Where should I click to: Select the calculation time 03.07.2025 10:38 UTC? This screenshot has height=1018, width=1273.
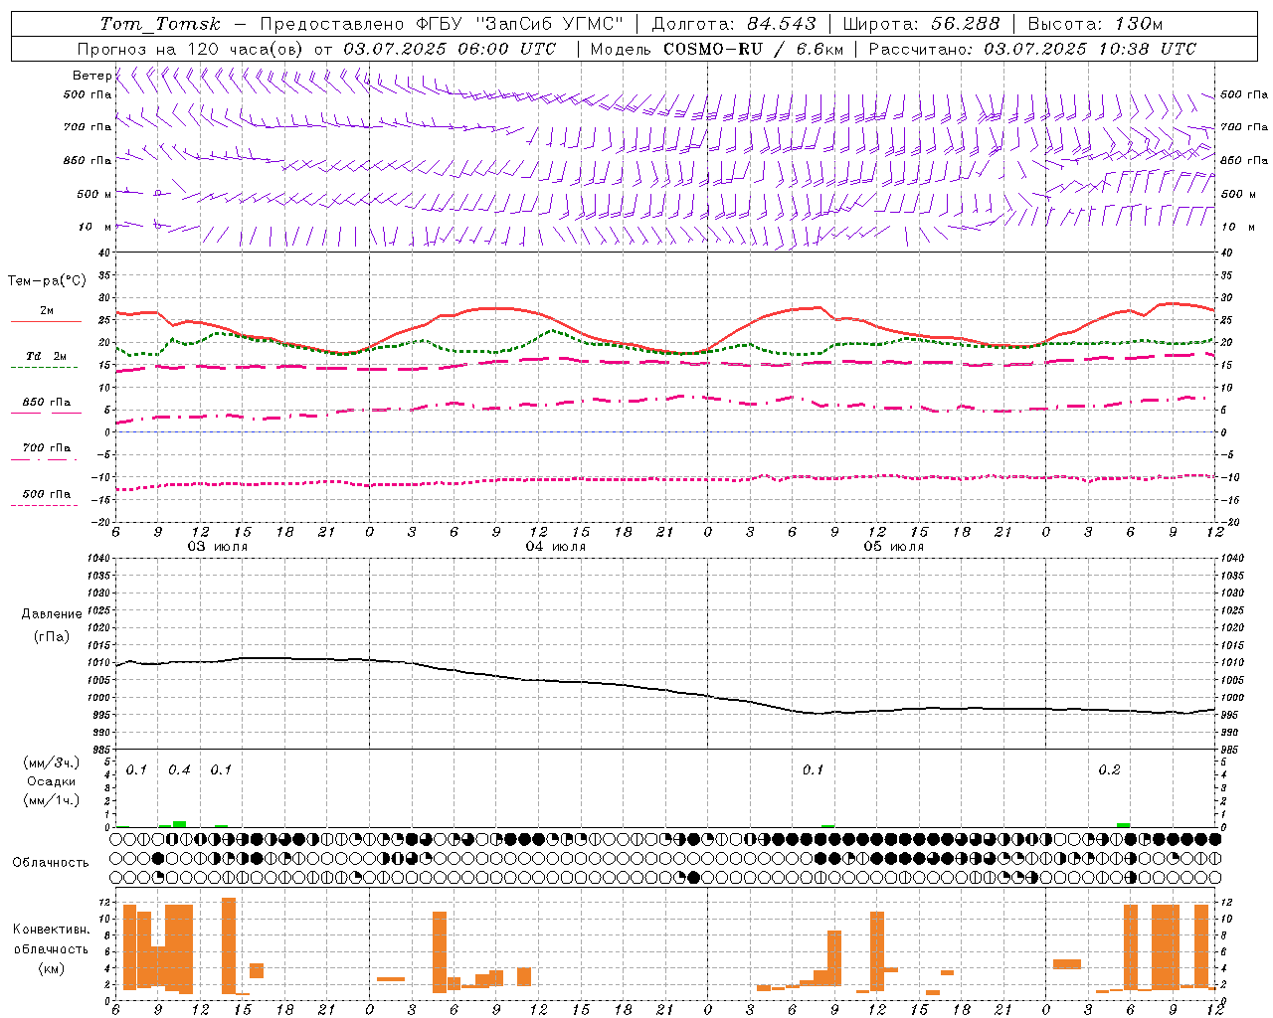pos(1090,49)
